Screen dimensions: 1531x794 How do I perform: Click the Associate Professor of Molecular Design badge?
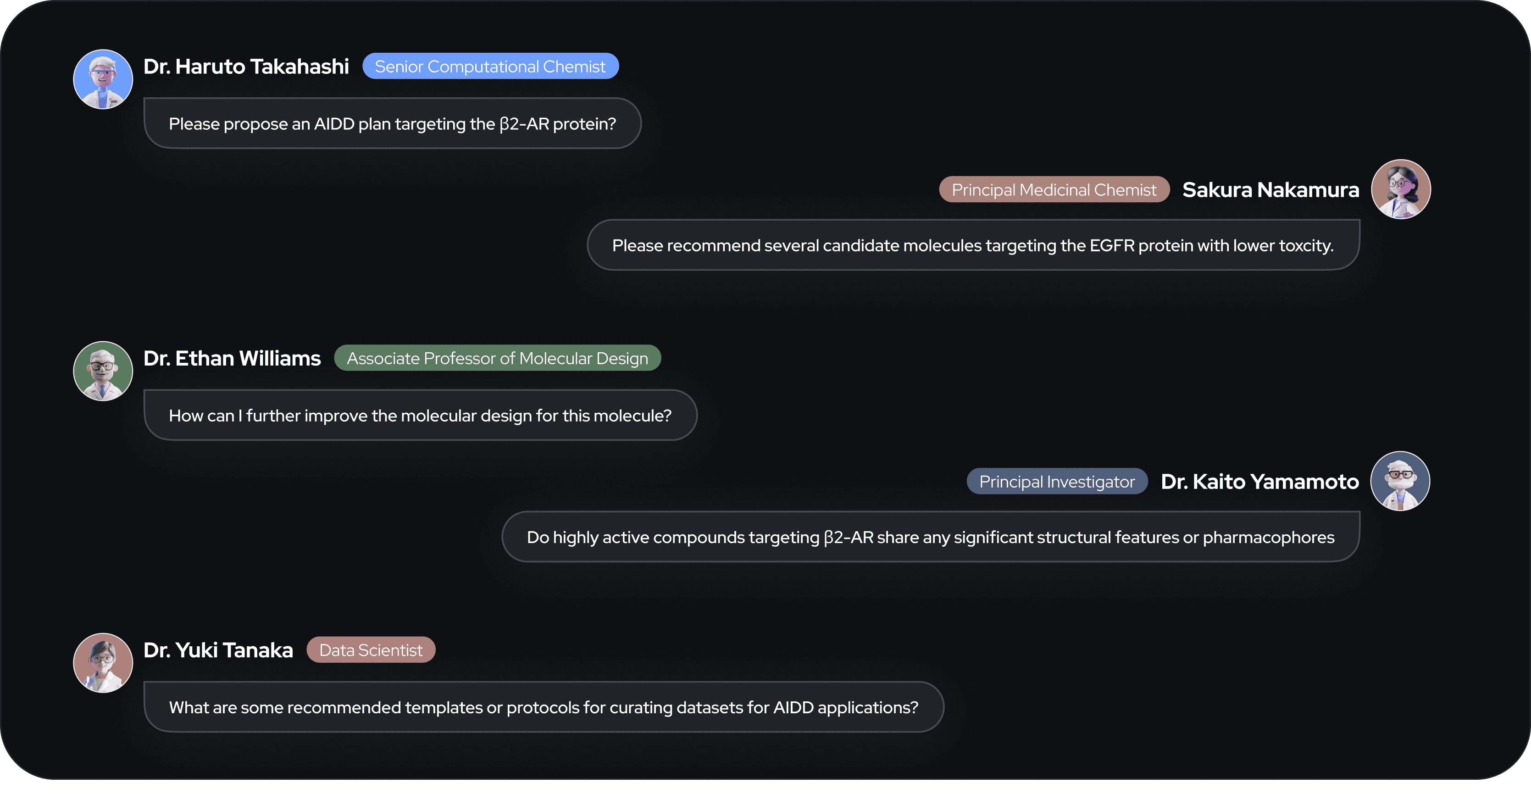pos(498,358)
